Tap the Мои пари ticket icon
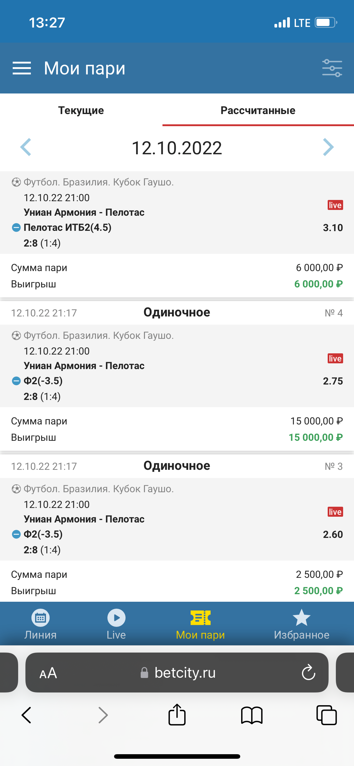The width and height of the screenshot is (354, 766). (x=200, y=618)
